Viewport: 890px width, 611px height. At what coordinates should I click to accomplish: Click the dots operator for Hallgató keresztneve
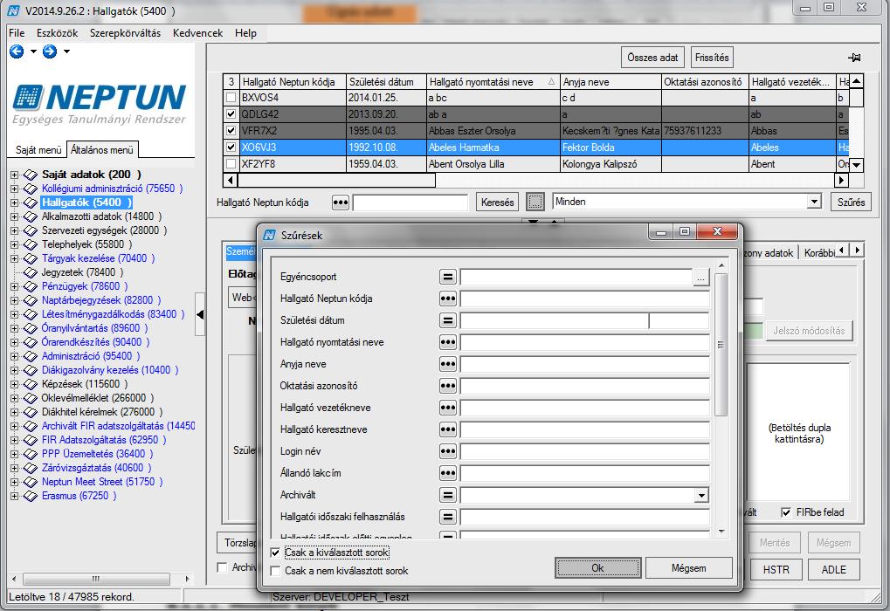tap(448, 429)
